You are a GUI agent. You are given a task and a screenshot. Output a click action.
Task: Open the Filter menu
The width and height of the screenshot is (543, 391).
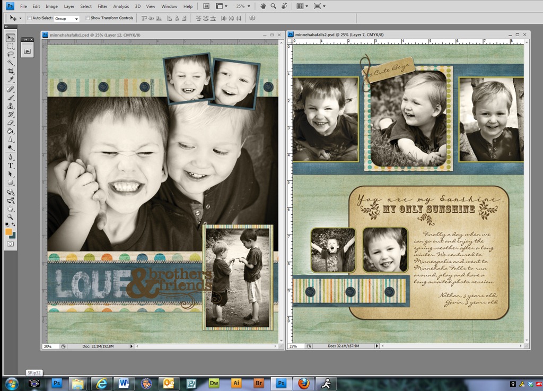tap(102, 6)
